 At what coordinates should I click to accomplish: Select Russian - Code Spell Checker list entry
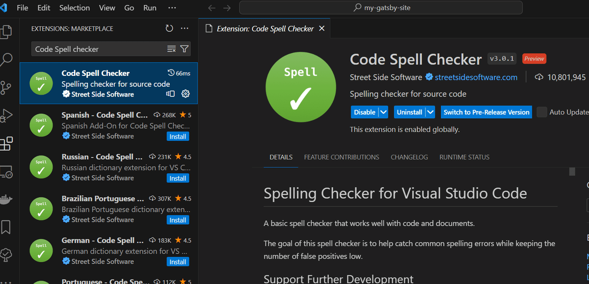pos(108,167)
